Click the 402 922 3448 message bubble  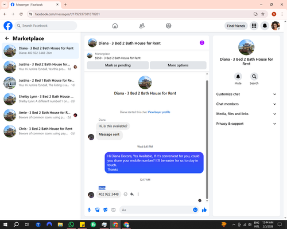[x=108, y=194]
